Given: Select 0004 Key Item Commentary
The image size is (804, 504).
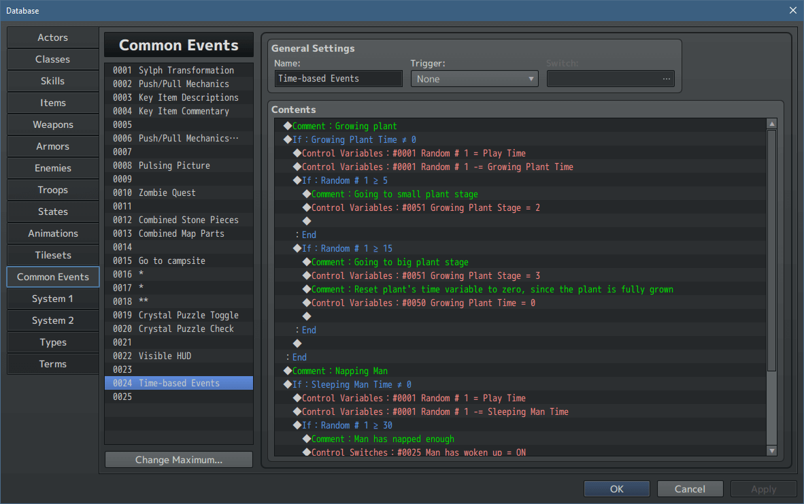Looking at the screenshot, I should (179, 111).
